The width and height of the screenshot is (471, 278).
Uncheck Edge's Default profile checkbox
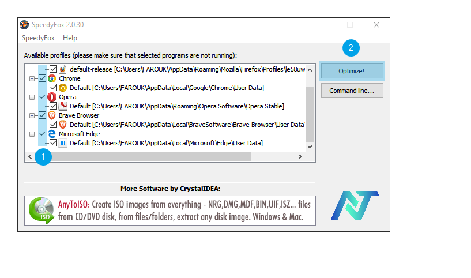coord(53,143)
